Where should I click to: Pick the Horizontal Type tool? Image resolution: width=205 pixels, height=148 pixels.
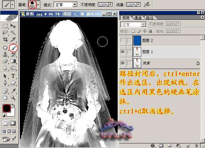coord(13,76)
